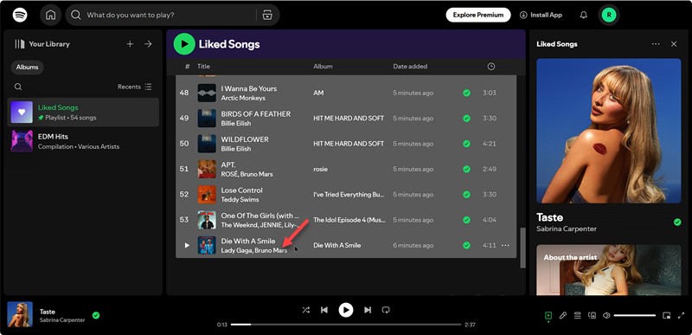Click Explore Premium button
The width and height of the screenshot is (692, 335).
(478, 15)
